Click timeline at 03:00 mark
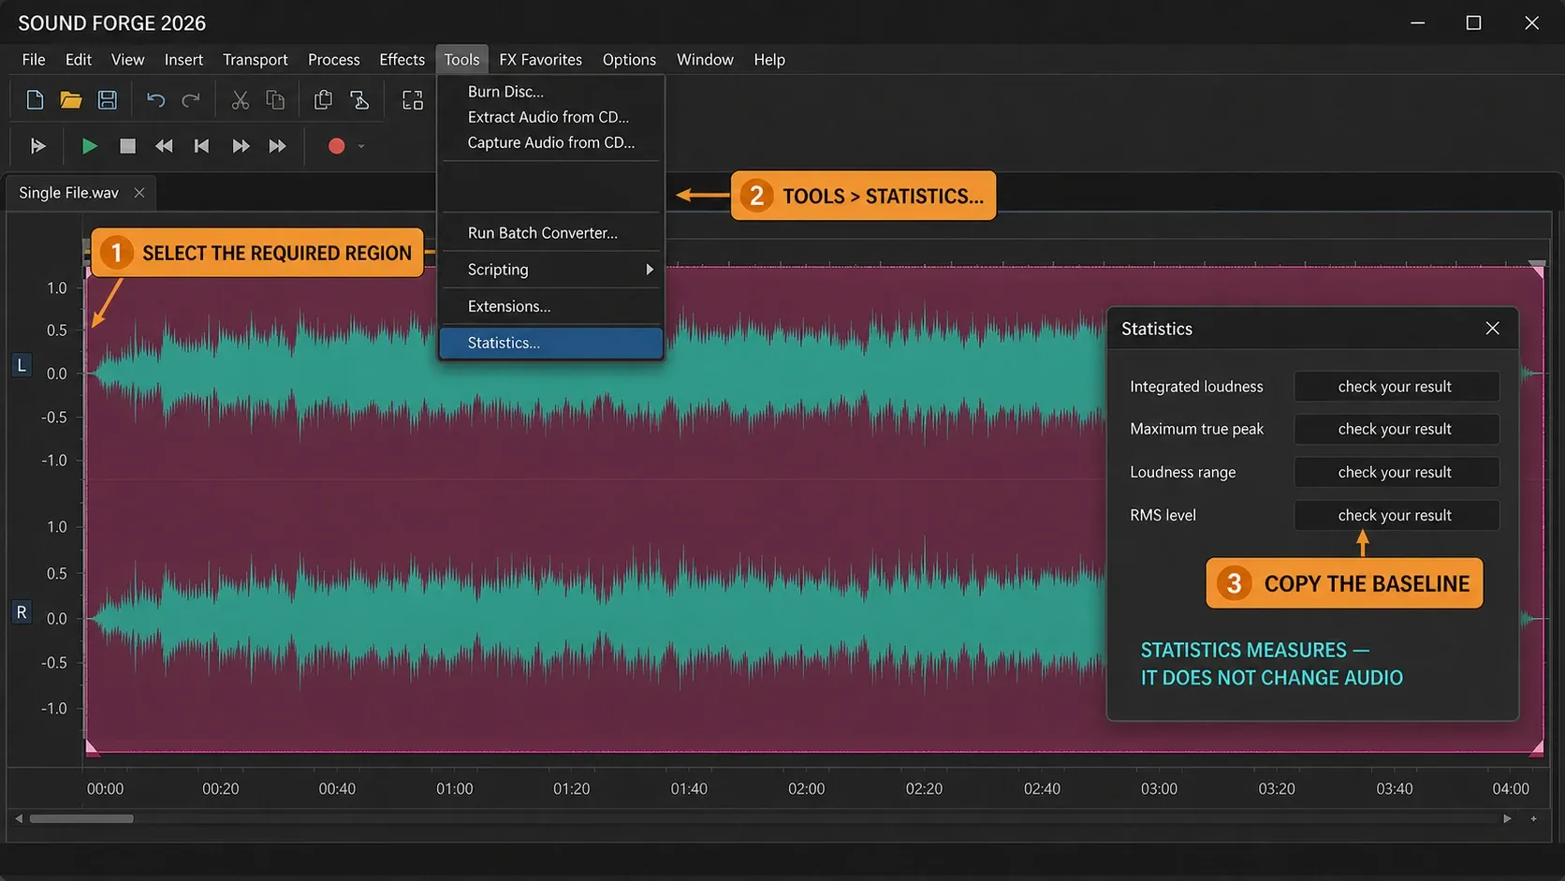Viewport: 1565px width, 881px height. 1159,788
